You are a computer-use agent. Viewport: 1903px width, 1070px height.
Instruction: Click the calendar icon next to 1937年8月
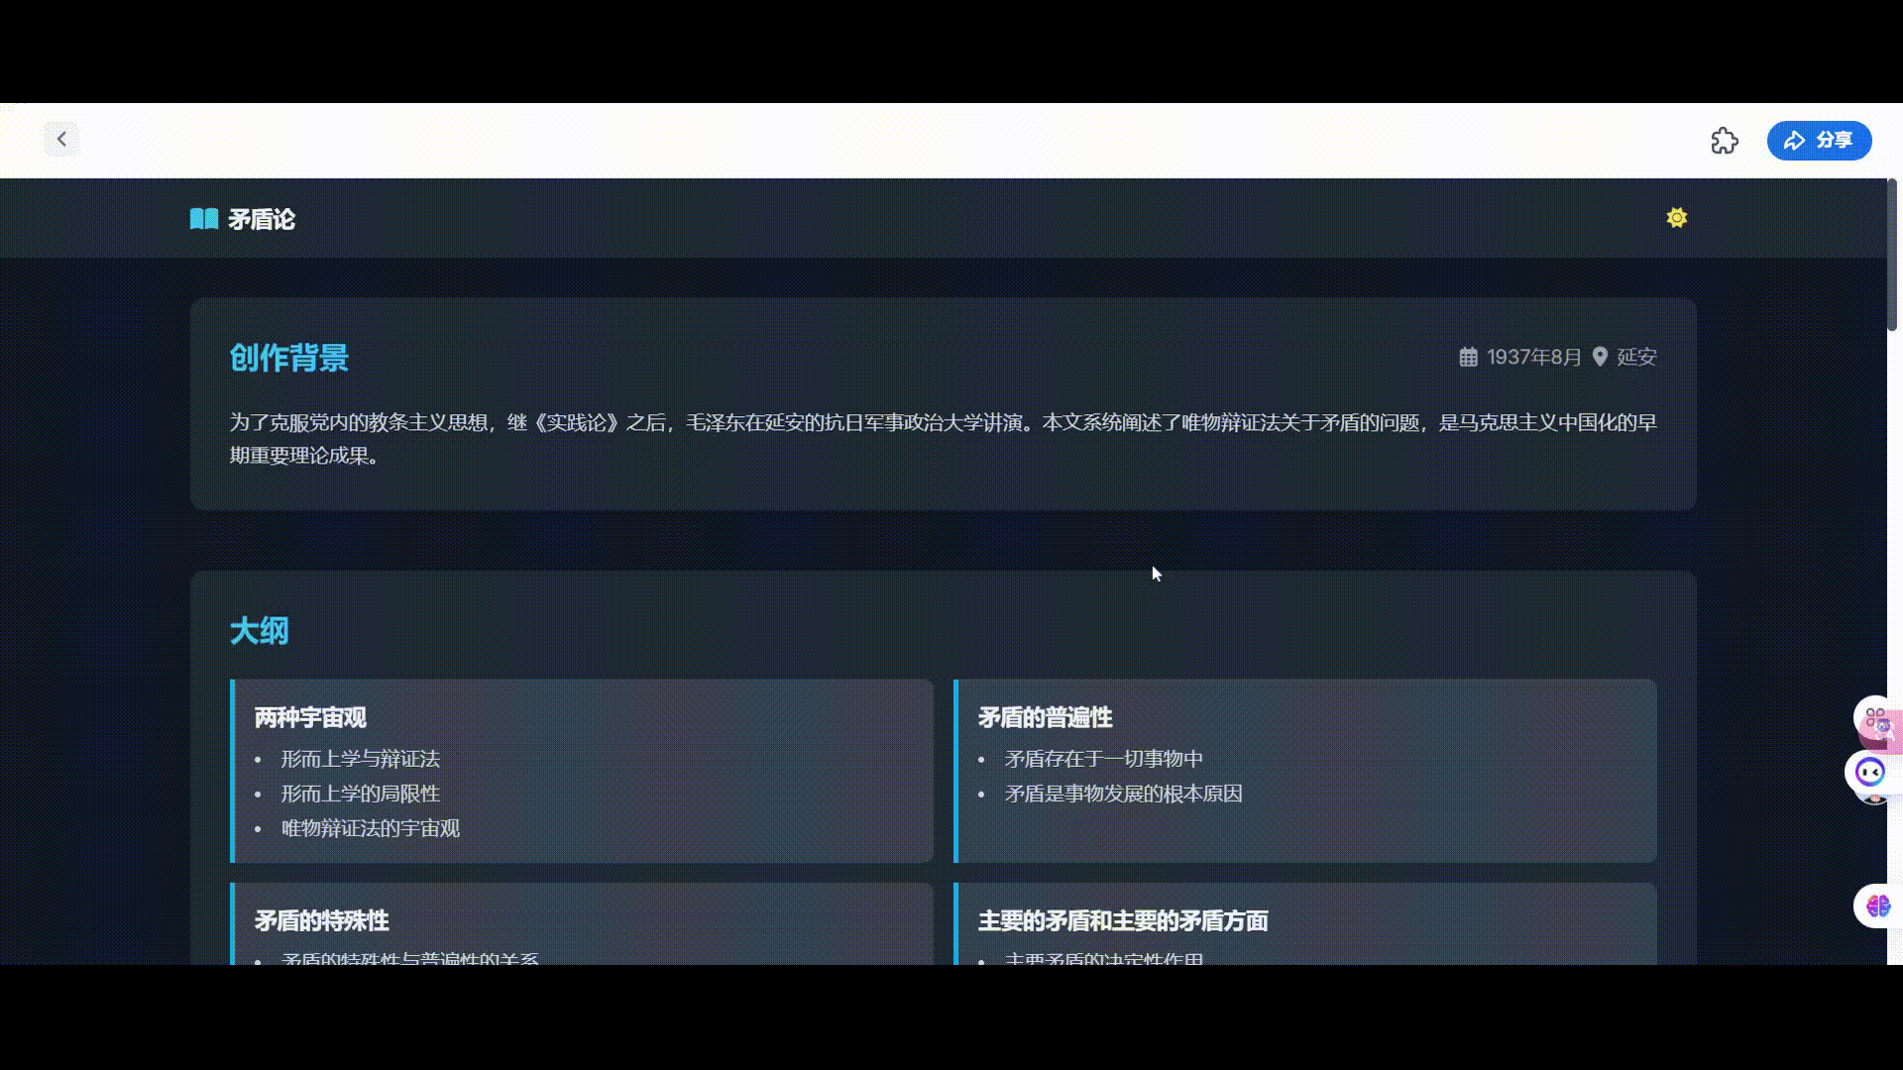1468,357
